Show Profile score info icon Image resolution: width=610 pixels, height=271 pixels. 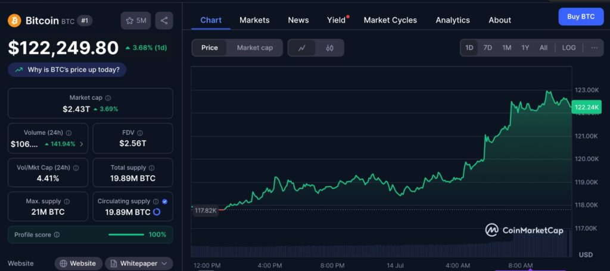pos(57,235)
